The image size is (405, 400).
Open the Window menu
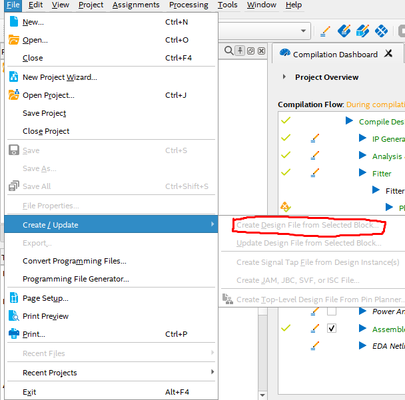(x=261, y=5)
